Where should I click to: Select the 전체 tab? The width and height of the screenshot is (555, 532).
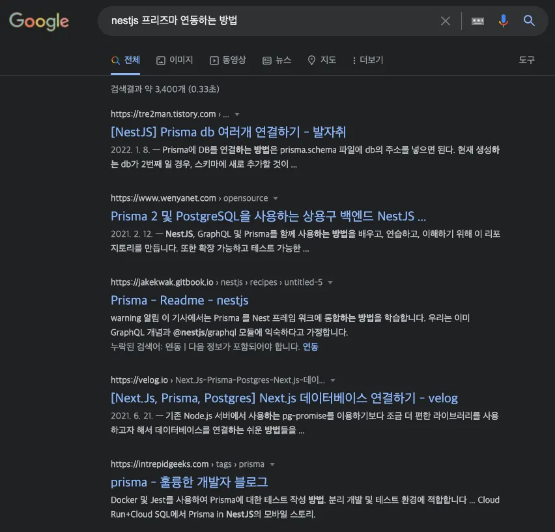click(125, 60)
